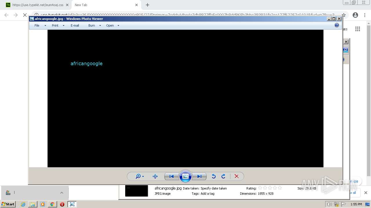This screenshot has height=208, width=371.
Task: Click the fit to window (actual size) icon
Action: [x=155, y=176]
